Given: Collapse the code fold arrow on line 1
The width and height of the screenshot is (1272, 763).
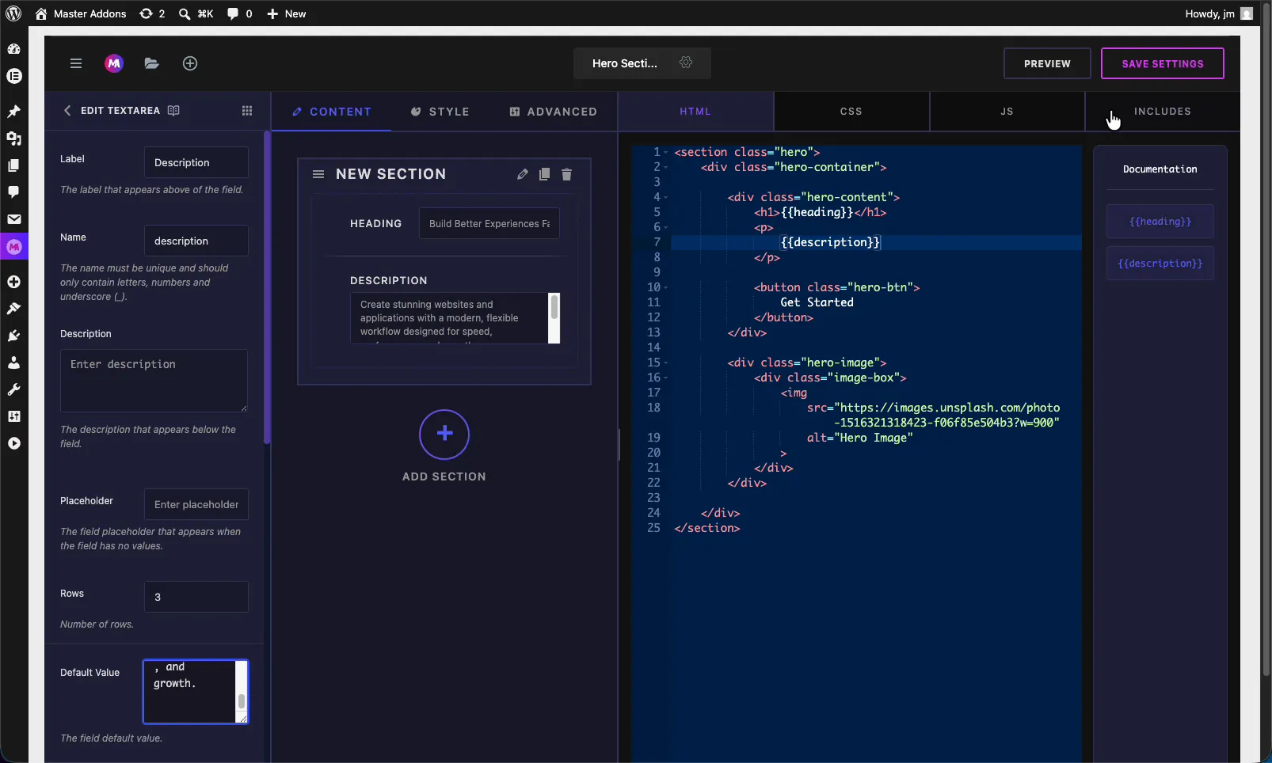Looking at the screenshot, I should click(x=666, y=152).
